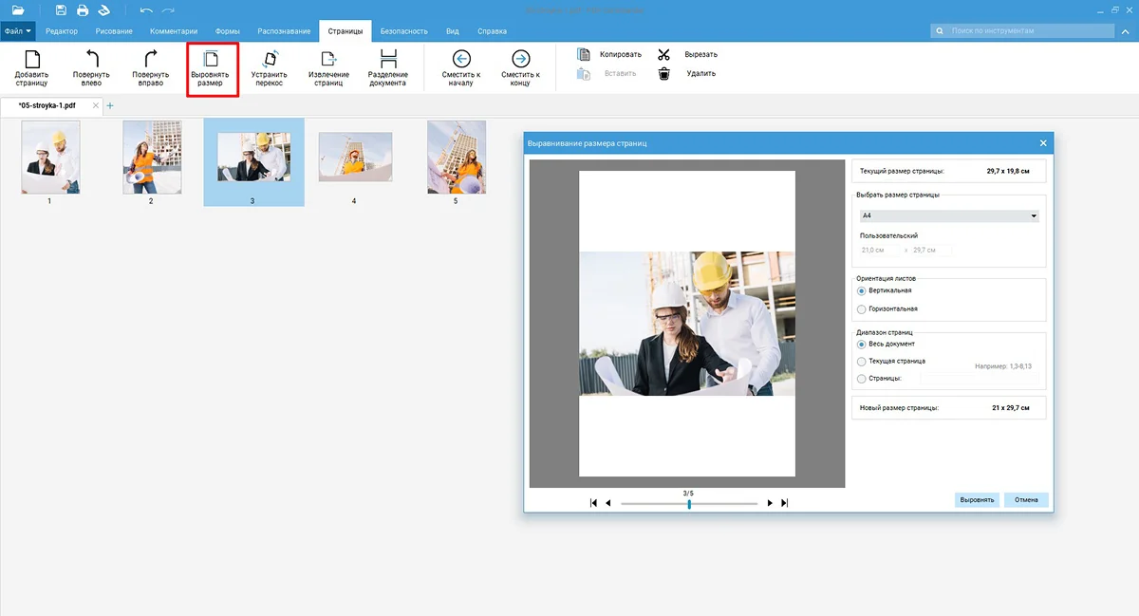Open a new tab with plus button
This screenshot has height=616, width=1139.
(110, 105)
